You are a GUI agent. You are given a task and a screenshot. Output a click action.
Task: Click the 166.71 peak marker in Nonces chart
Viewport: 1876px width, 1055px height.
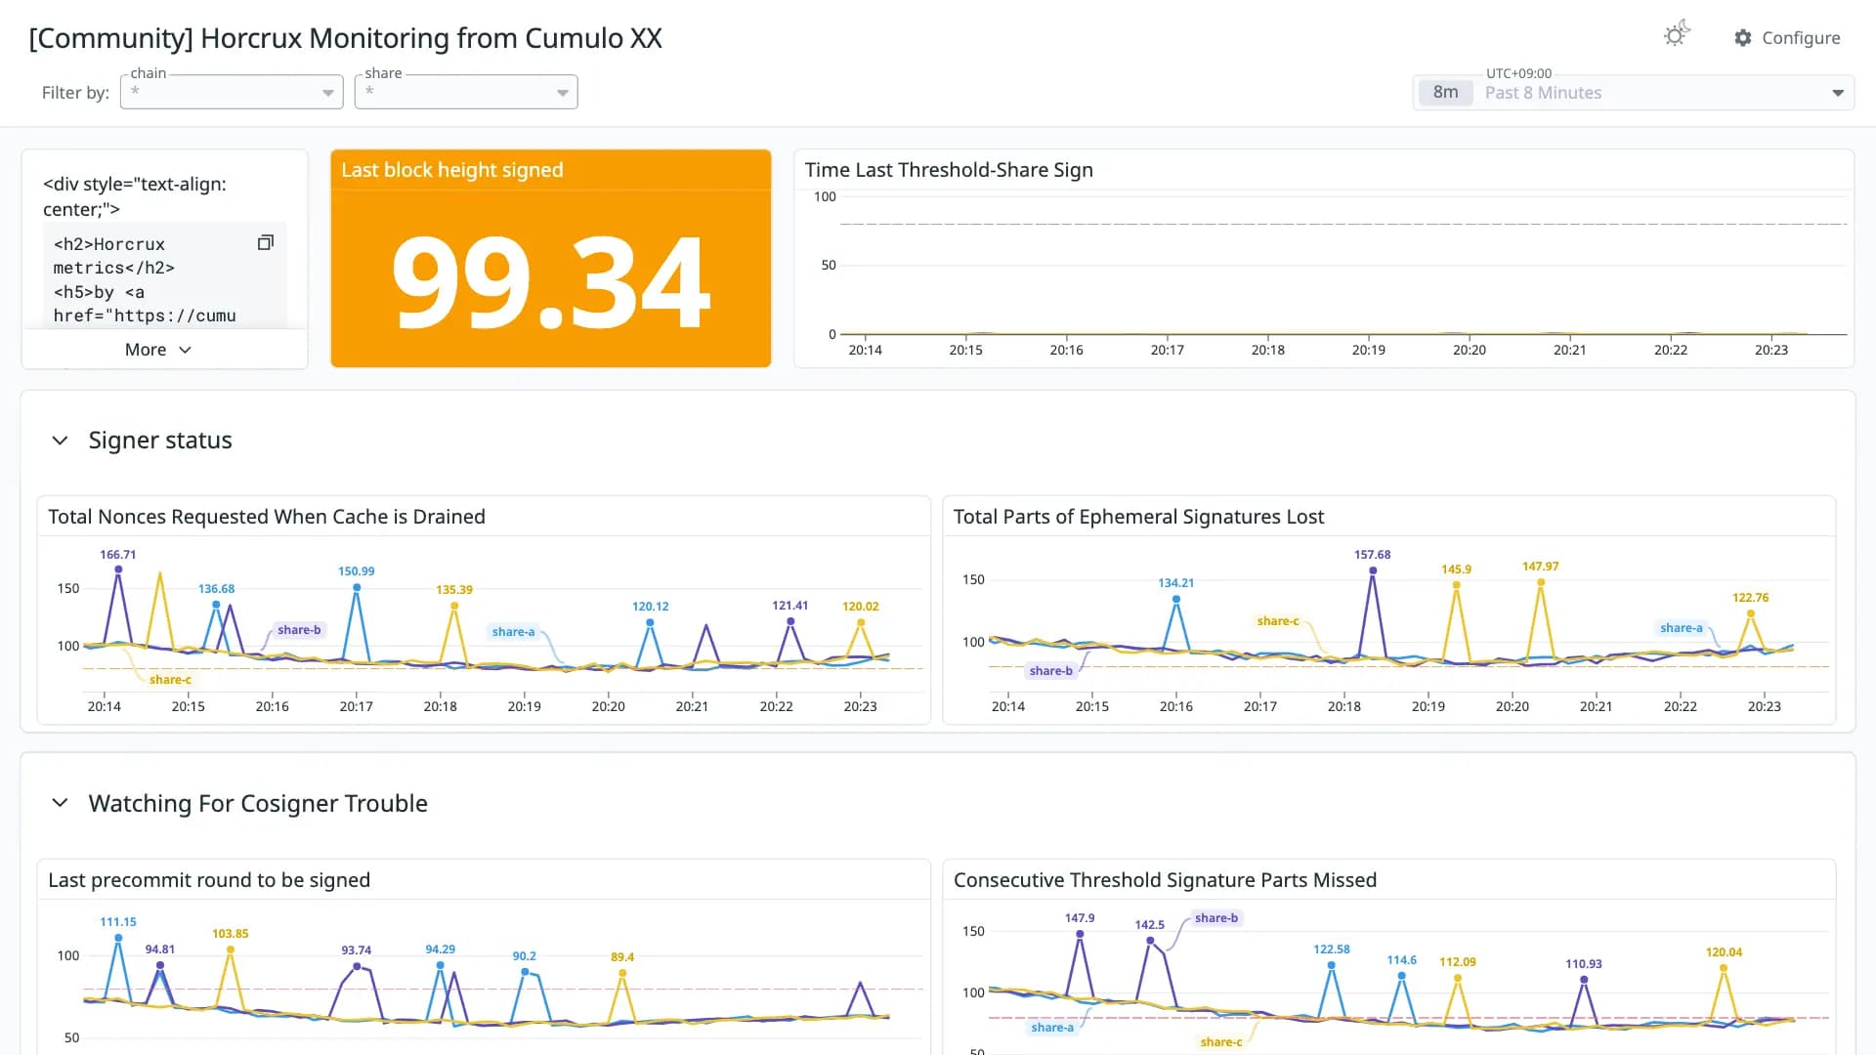pos(118,569)
